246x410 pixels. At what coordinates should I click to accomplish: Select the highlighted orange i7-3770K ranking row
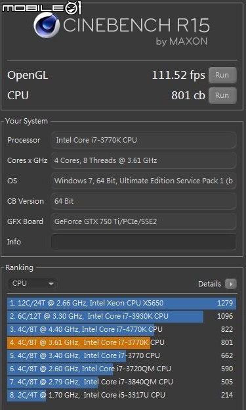pos(122,342)
